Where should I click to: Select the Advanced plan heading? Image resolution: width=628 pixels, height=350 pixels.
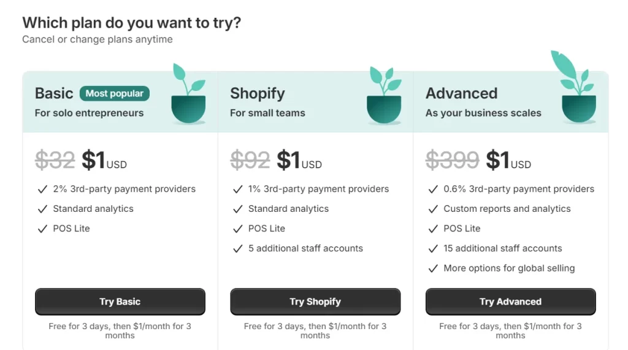coord(461,93)
